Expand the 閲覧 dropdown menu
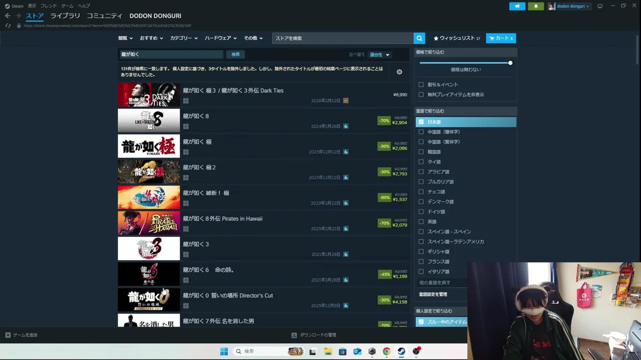The width and height of the screenshot is (641, 360). click(x=125, y=38)
